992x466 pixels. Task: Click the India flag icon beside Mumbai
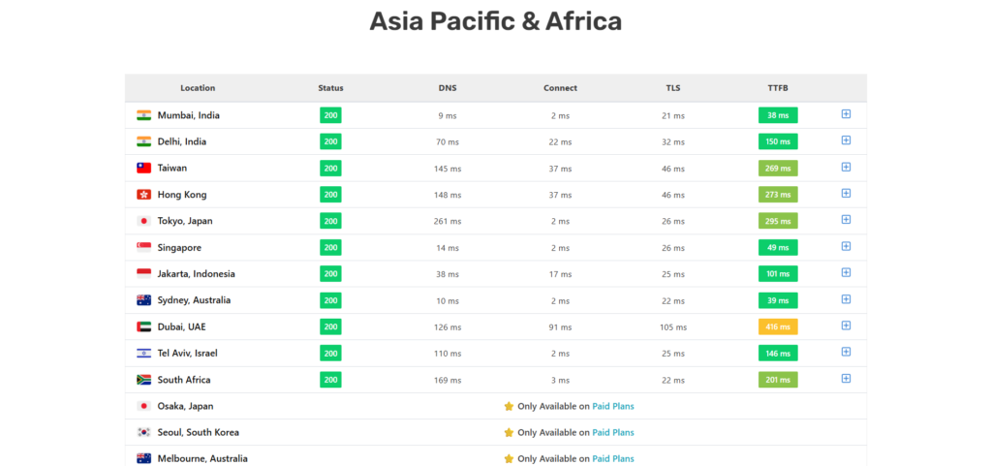pyautogui.click(x=143, y=115)
